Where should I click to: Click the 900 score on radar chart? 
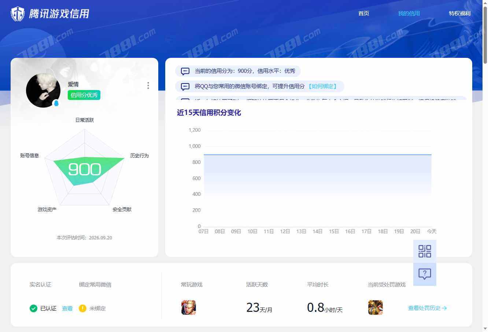(x=85, y=169)
